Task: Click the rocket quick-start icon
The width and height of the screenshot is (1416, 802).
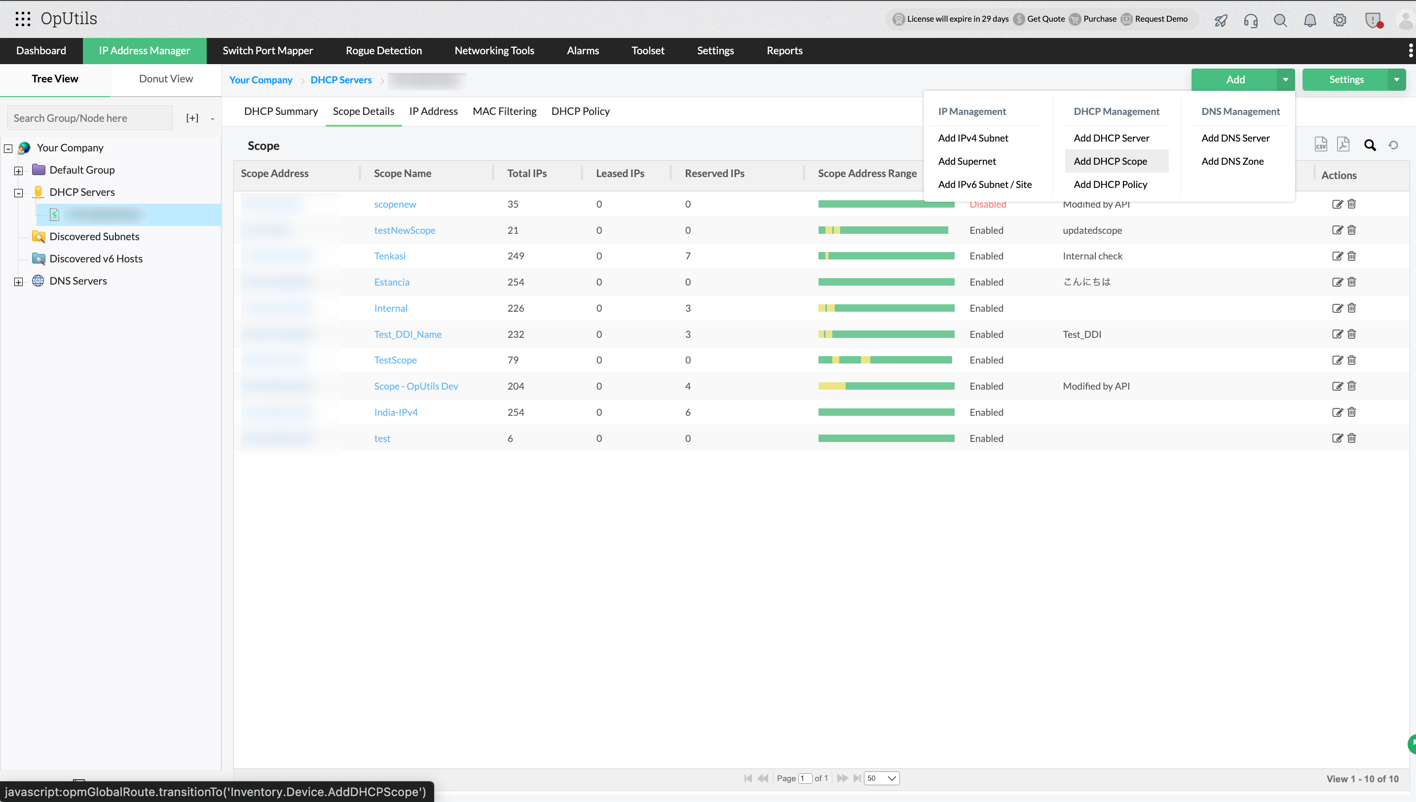Action: point(1221,20)
